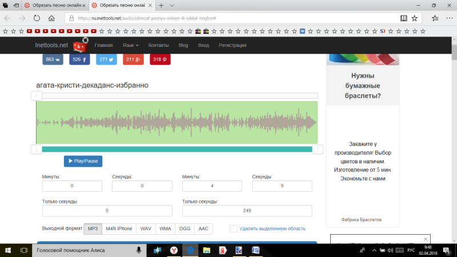
Task: Open Контакты in site navigation
Action: 158,45
